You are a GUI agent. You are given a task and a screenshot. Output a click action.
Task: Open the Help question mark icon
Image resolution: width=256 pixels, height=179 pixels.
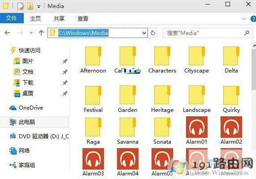(253, 19)
